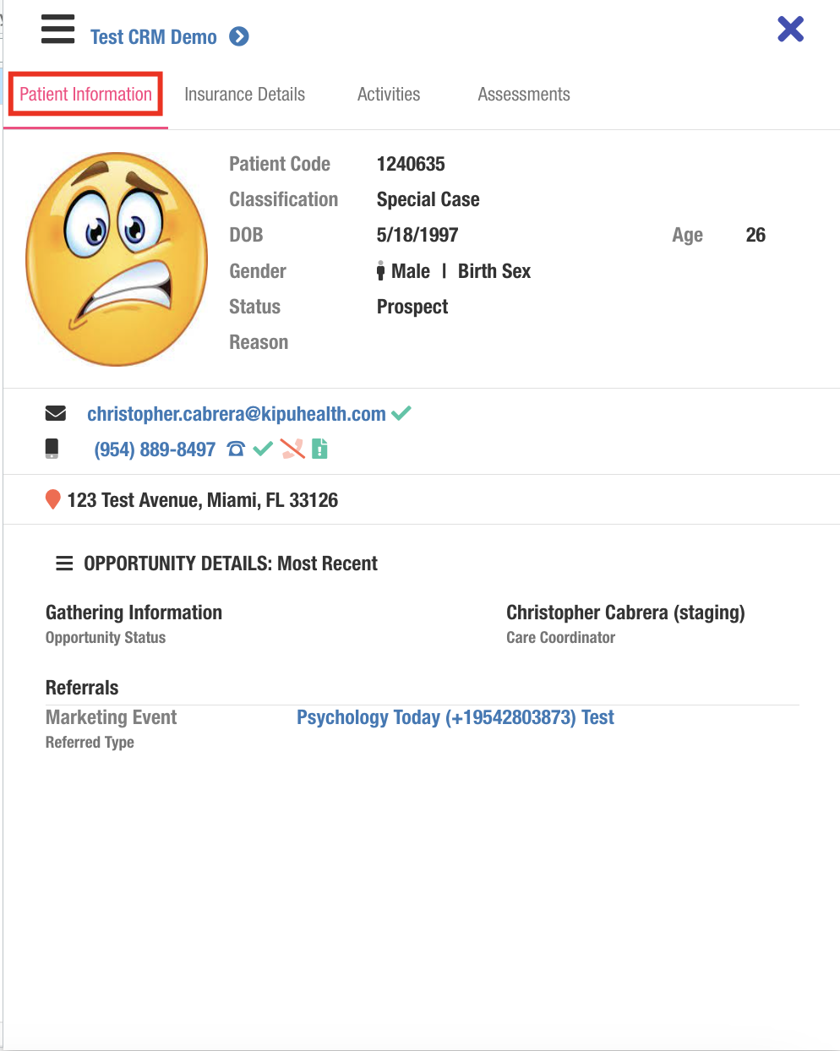Expand the Opportunity Status section
The image size is (840, 1051).
[x=105, y=637]
